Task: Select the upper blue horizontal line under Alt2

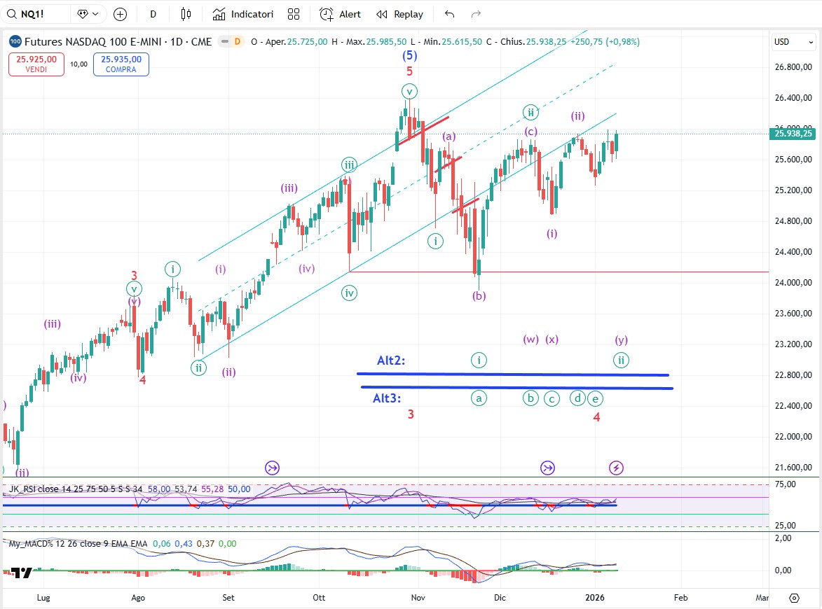Action: (x=513, y=374)
